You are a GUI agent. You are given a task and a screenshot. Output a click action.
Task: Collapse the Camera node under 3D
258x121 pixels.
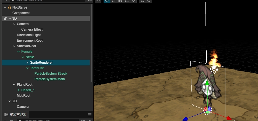tap(14, 24)
